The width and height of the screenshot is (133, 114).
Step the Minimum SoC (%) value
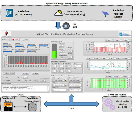[x=60, y=51]
